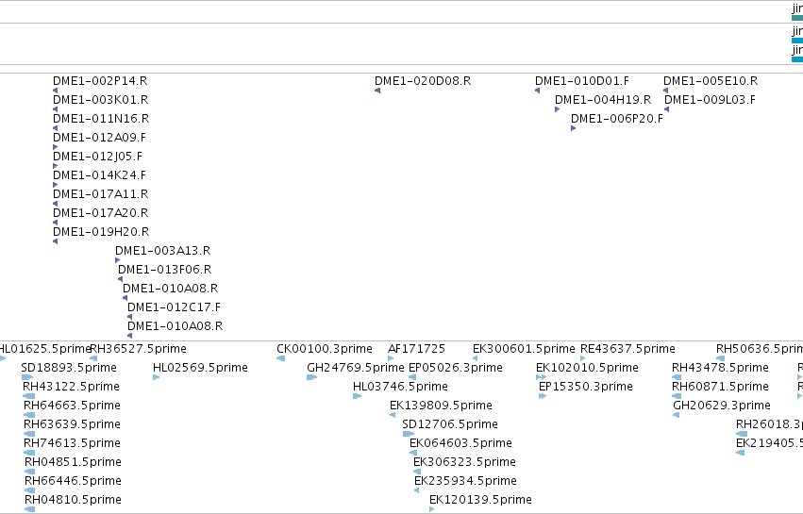Click the arrow glyph under DME1-012J05.F

pyautogui.click(x=56, y=166)
